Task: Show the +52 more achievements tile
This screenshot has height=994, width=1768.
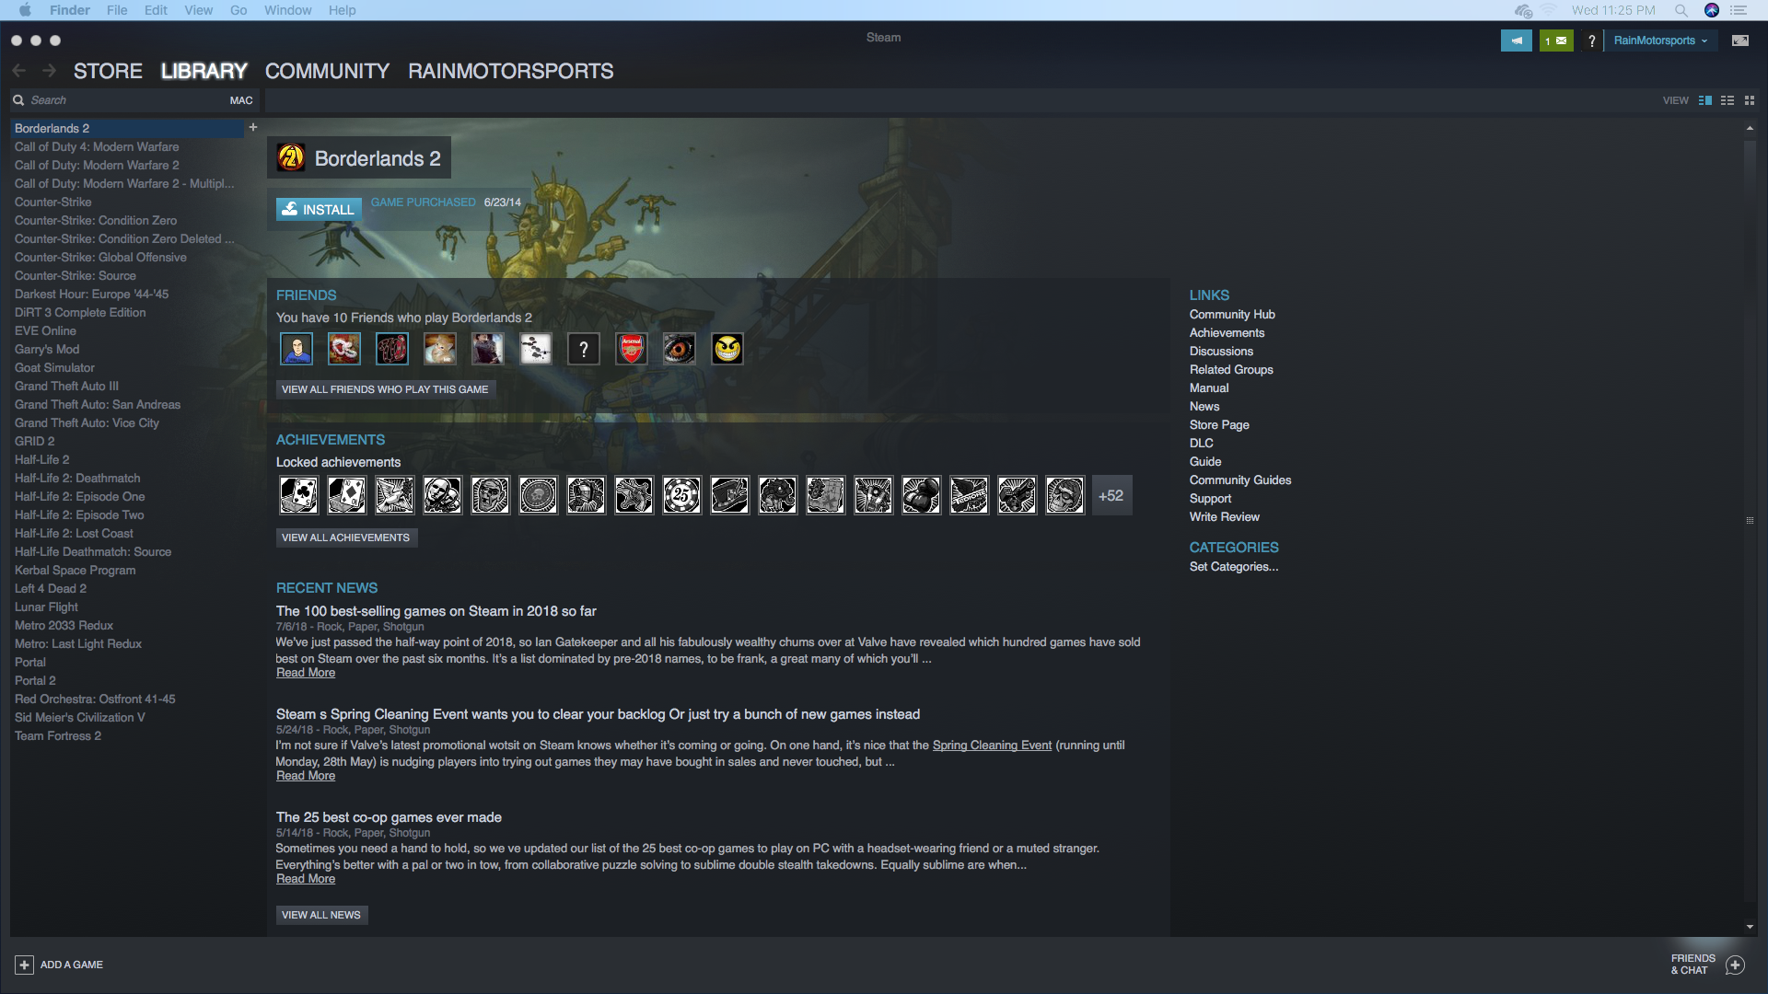Action: coord(1111,495)
